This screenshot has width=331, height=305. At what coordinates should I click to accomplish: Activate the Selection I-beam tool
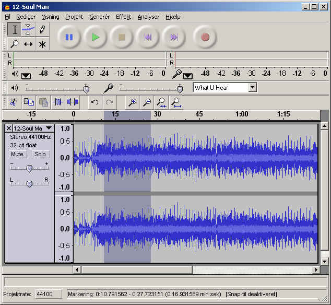pos(15,30)
